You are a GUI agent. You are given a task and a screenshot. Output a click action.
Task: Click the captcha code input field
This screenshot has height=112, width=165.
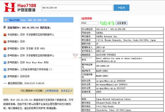coord(90,23)
